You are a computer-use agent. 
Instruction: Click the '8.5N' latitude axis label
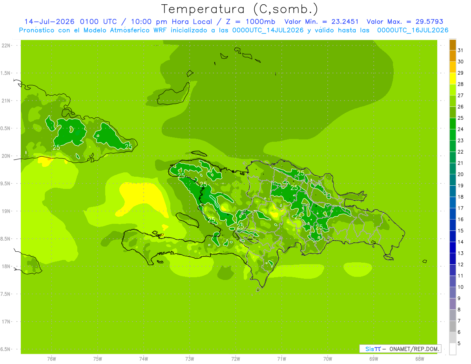5,239
